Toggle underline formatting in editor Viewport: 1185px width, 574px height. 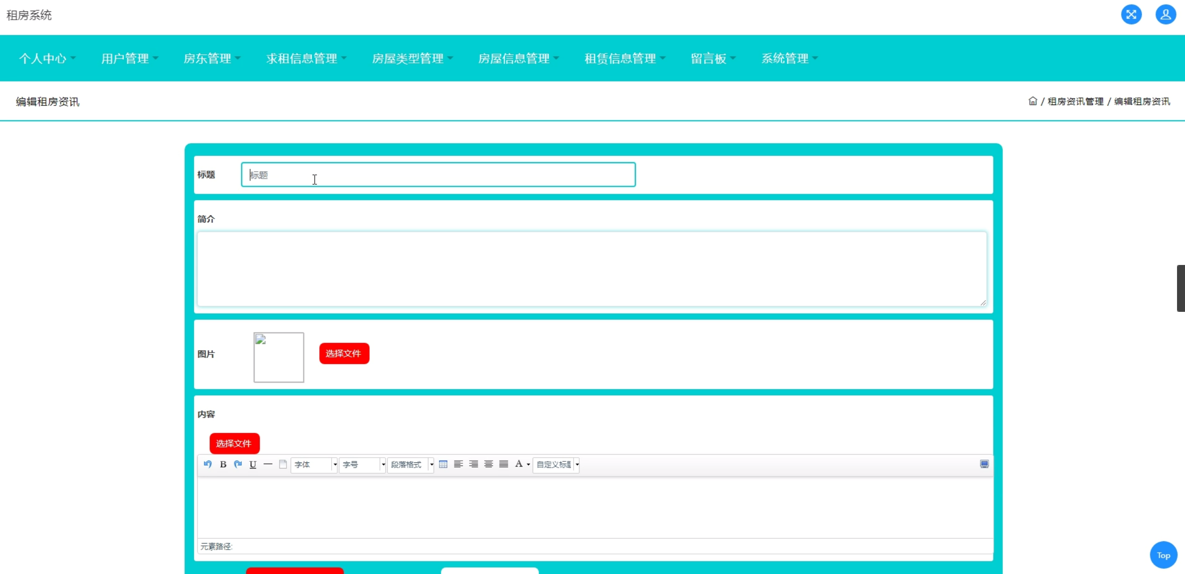click(x=253, y=464)
